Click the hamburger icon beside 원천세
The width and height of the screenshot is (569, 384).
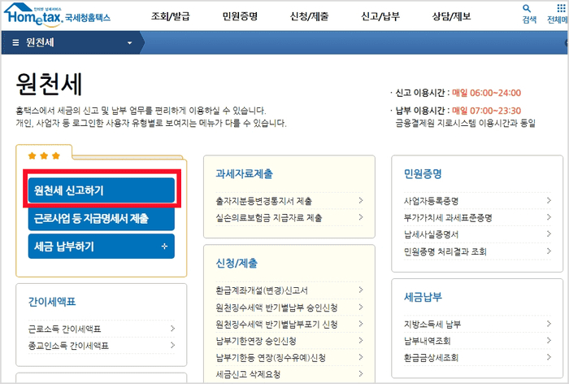15,42
